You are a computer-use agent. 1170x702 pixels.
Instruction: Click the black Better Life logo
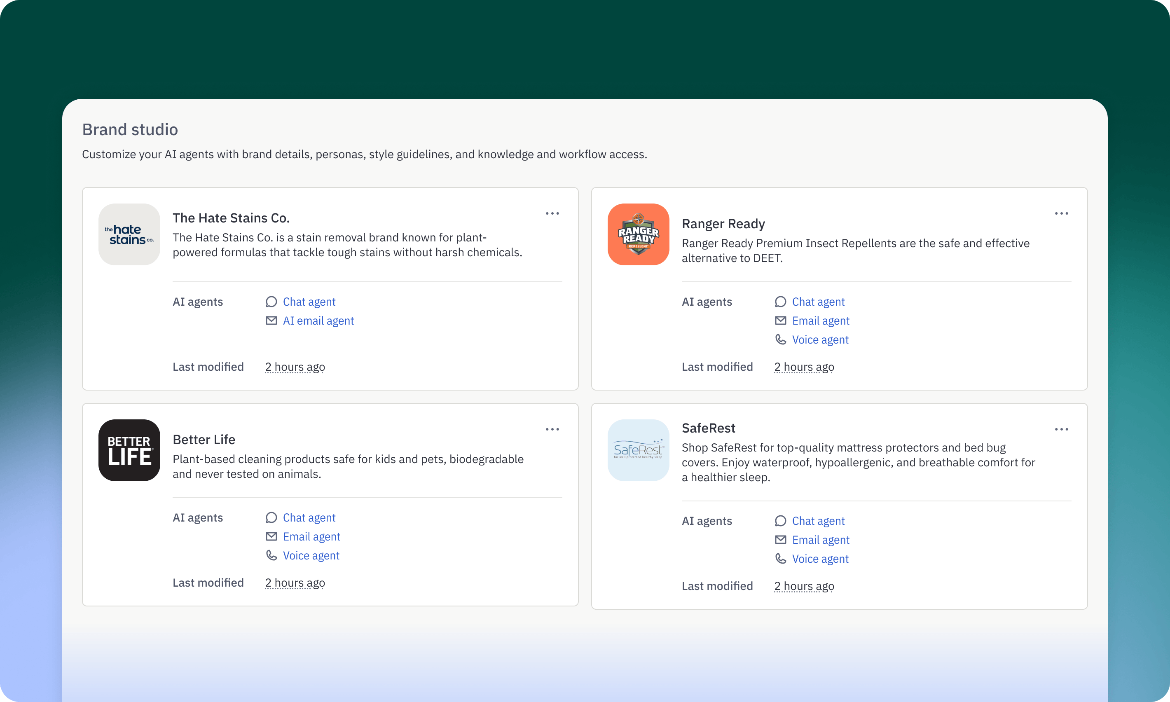point(129,450)
